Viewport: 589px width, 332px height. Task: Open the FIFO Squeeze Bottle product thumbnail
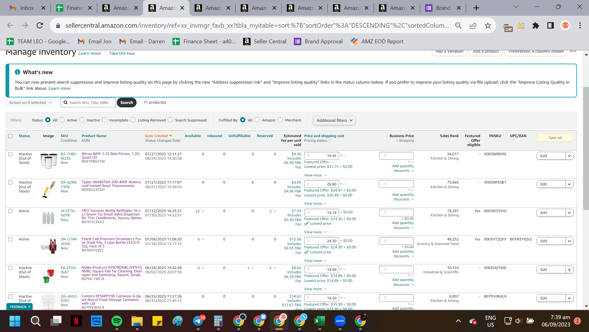point(48,218)
